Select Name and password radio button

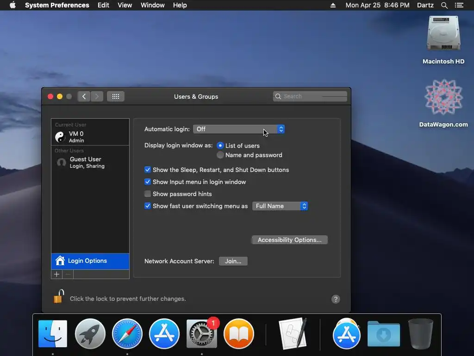point(220,155)
